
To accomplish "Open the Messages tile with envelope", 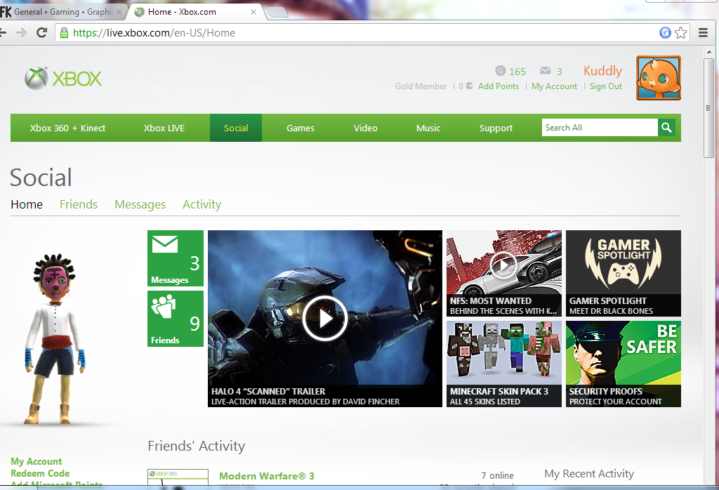I will pyautogui.click(x=175, y=258).
